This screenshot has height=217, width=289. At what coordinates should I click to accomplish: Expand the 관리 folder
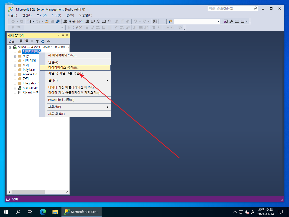point(15,79)
